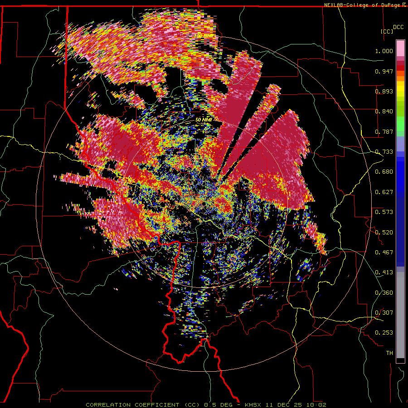Click the DCC label above the color scale

tap(398, 27)
